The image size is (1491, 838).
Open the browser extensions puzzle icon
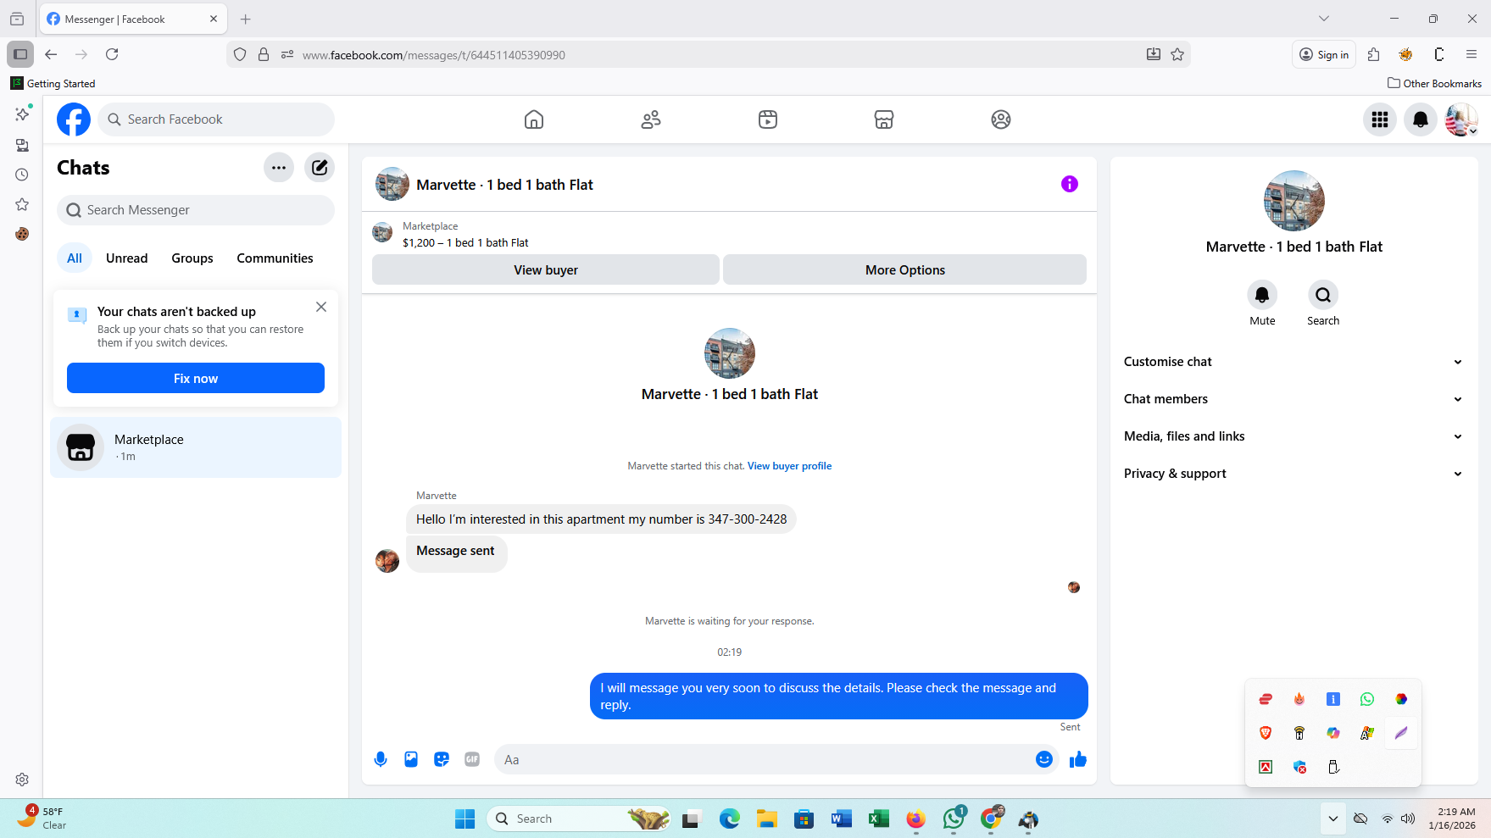point(1374,54)
